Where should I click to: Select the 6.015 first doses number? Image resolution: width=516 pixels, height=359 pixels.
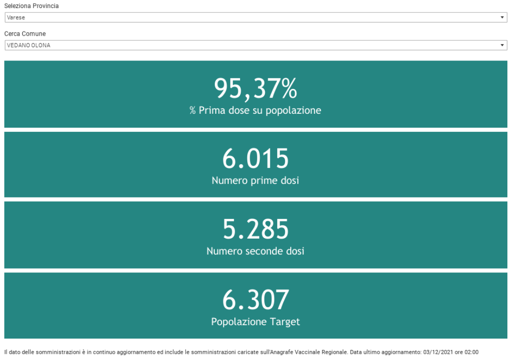(255, 159)
